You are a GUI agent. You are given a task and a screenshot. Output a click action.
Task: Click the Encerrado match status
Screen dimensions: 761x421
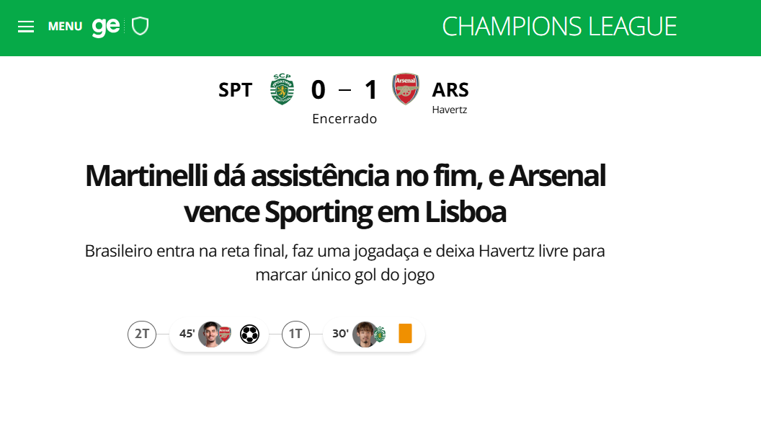(344, 118)
